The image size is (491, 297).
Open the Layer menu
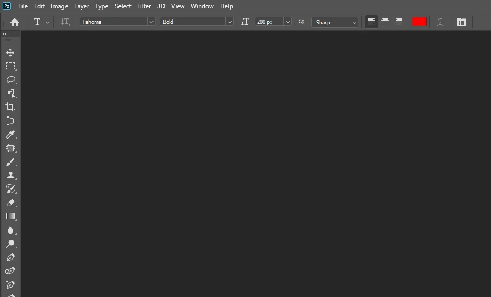click(x=82, y=6)
